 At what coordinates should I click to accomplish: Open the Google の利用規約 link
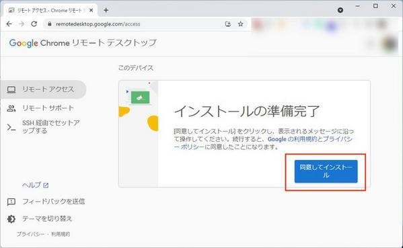point(292,139)
